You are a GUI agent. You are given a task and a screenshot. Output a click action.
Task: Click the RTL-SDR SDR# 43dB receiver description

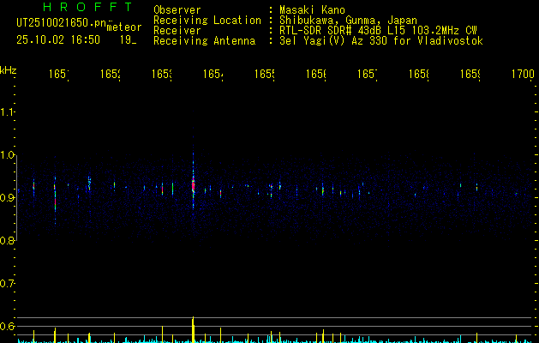378,31
